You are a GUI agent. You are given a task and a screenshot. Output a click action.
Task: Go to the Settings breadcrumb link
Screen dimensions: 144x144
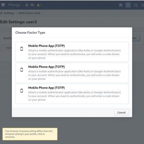click(x=9, y=13)
